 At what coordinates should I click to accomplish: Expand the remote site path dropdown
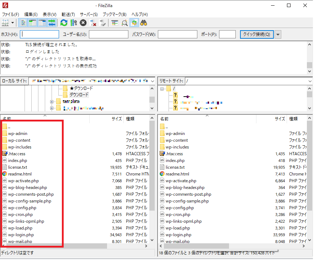[309, 81]
